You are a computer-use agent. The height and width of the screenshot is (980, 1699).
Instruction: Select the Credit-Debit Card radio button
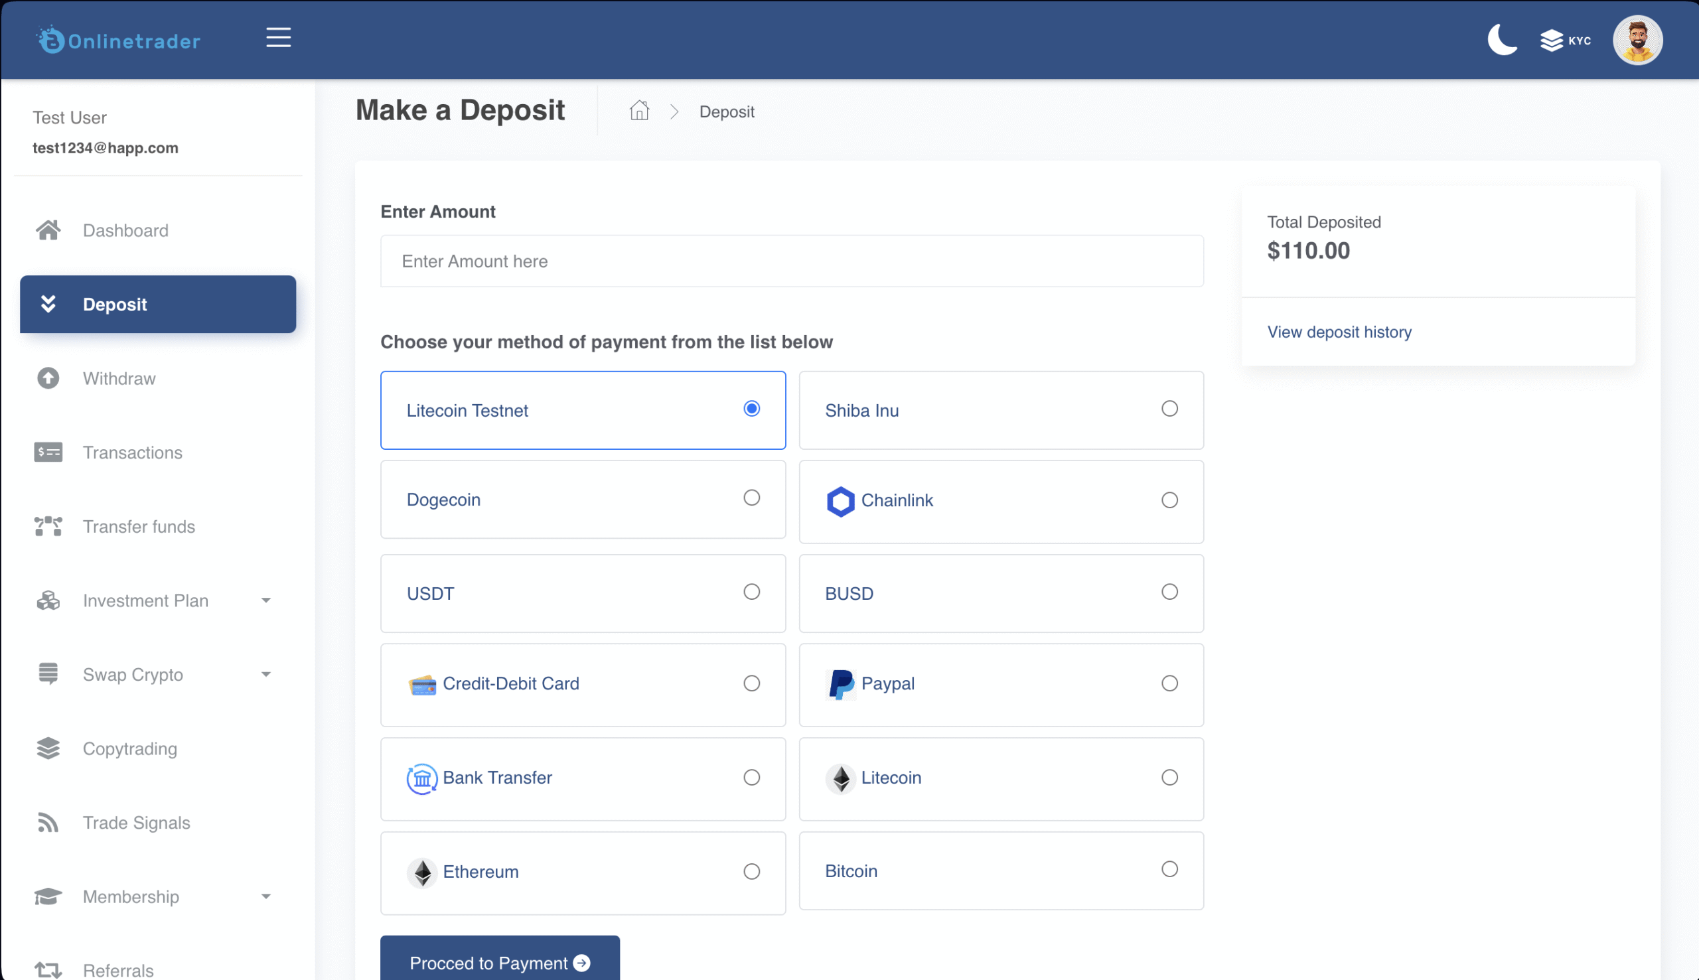click(x=752, y=683)
